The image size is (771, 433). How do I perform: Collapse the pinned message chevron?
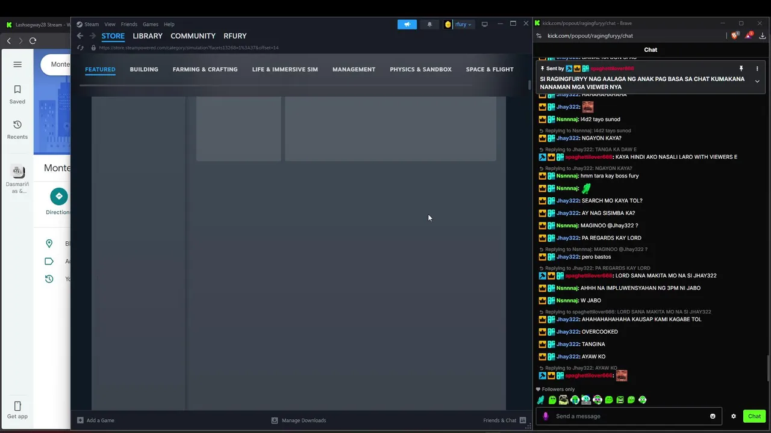click(757, 81)
